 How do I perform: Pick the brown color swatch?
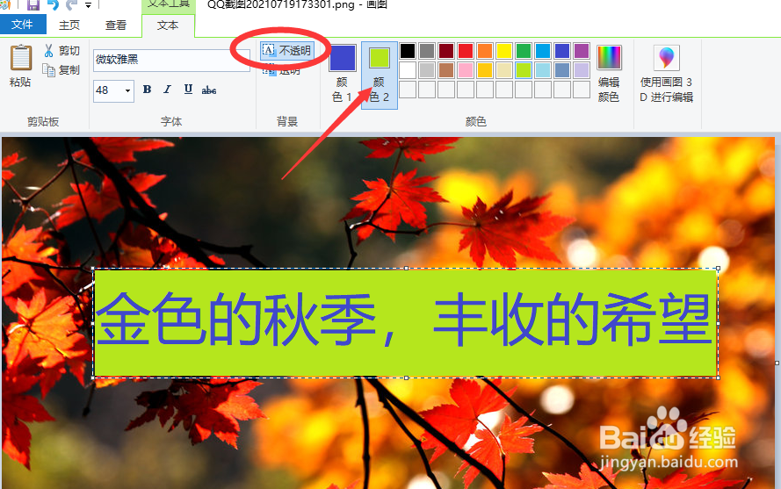[x=446, y=70]
